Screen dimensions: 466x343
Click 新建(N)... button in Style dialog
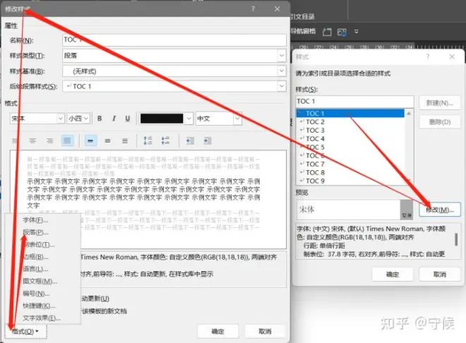(440, 103)
